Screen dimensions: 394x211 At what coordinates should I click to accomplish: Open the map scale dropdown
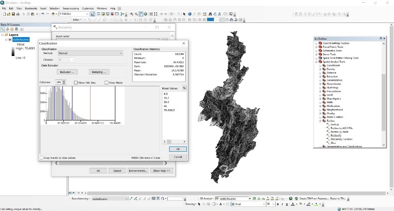87,14
